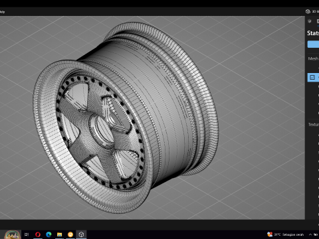
Task: Click the 3D wheel rim model
Action: pos(126,118)
